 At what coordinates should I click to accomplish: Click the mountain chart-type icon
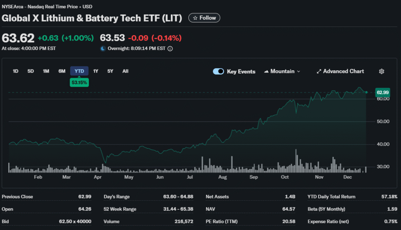click(x=267, y=71)
